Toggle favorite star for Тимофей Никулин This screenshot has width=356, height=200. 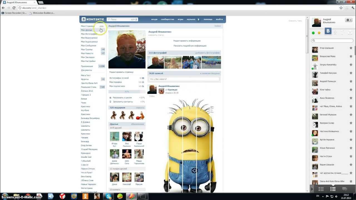[x=351, y=73]
